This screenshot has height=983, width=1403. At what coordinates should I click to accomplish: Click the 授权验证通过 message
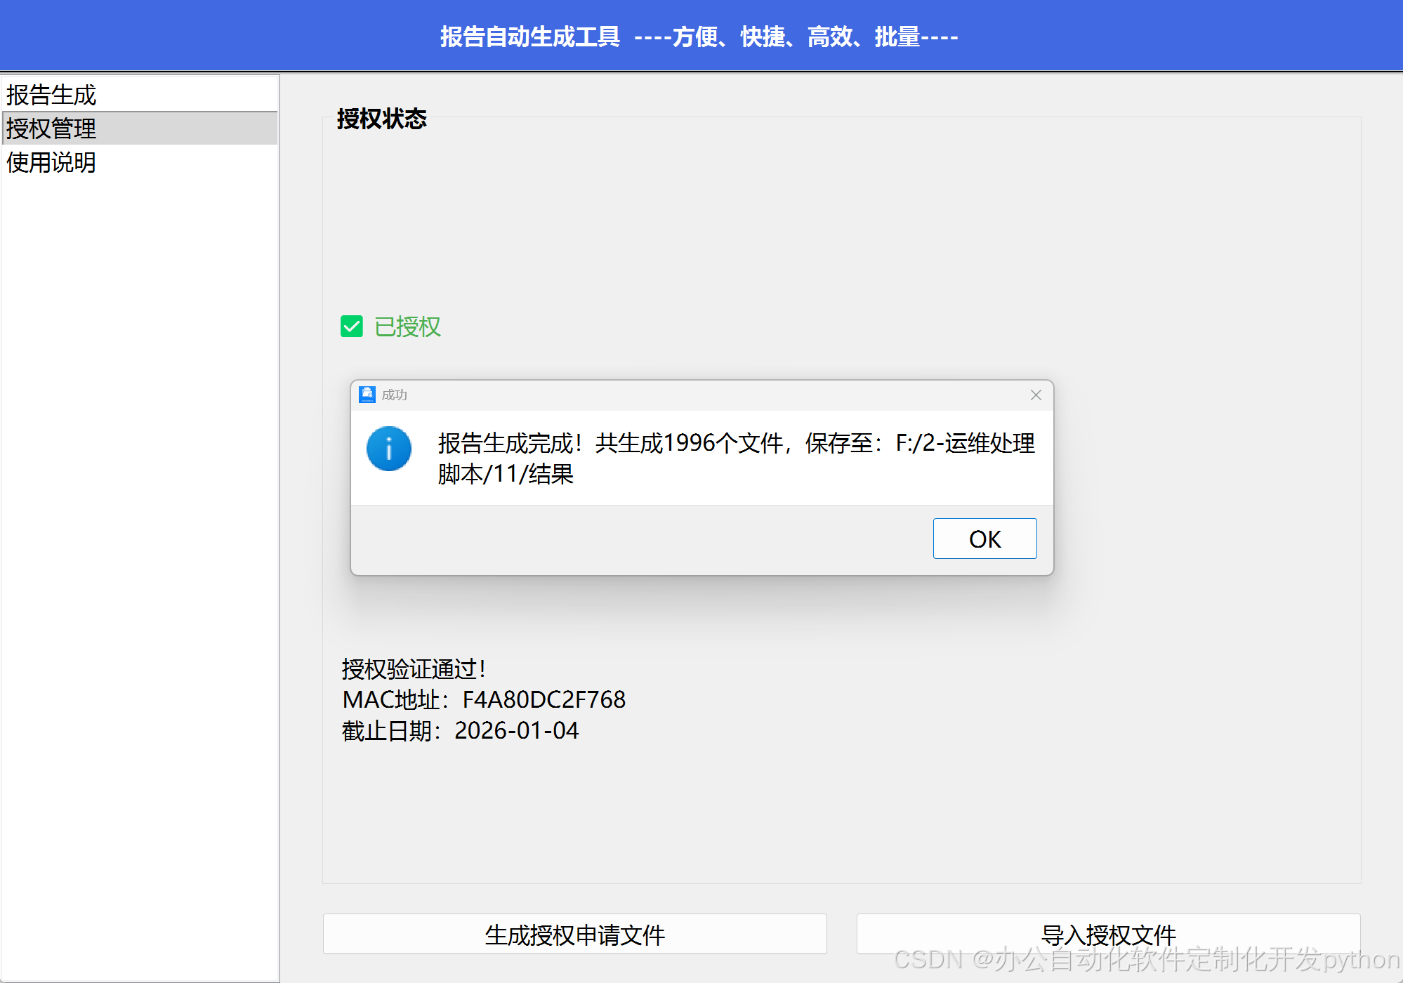(414, 668)
